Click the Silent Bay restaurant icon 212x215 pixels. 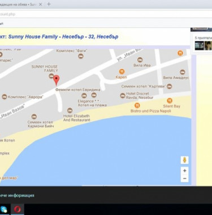pyautogui.click(x=170, y=101)
